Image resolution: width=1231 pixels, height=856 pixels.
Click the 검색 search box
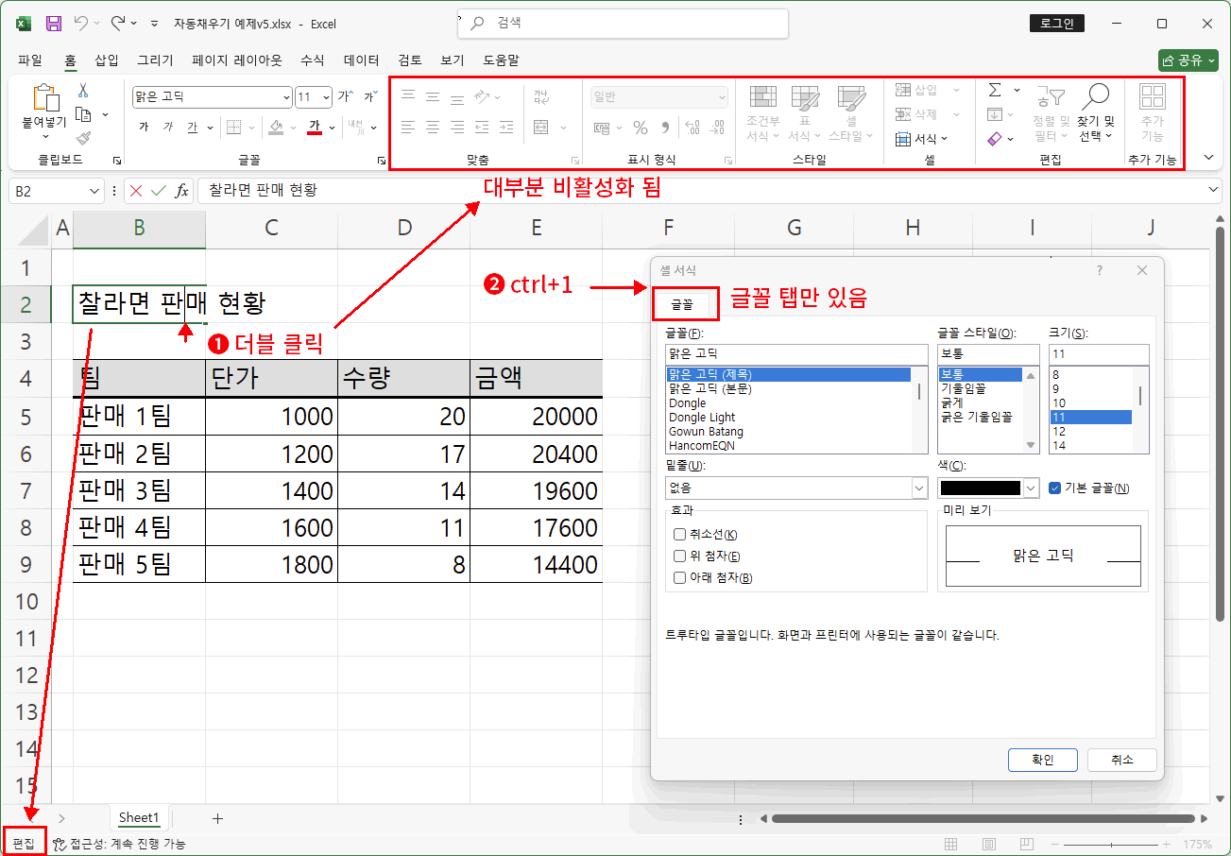[624, 23]
